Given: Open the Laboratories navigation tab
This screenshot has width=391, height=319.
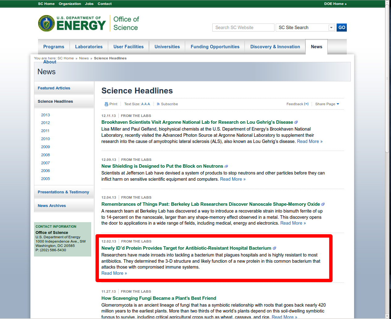Looking at the screenshot, I should (89, 47).
